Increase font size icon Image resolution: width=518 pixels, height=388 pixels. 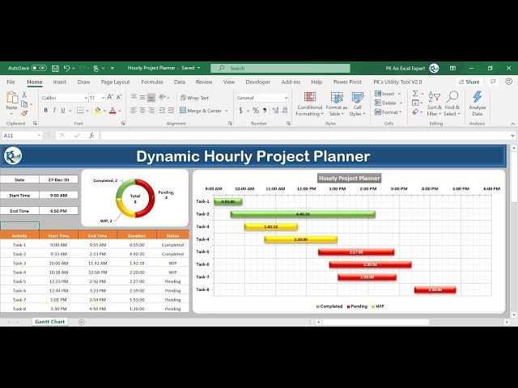(110, 97)
